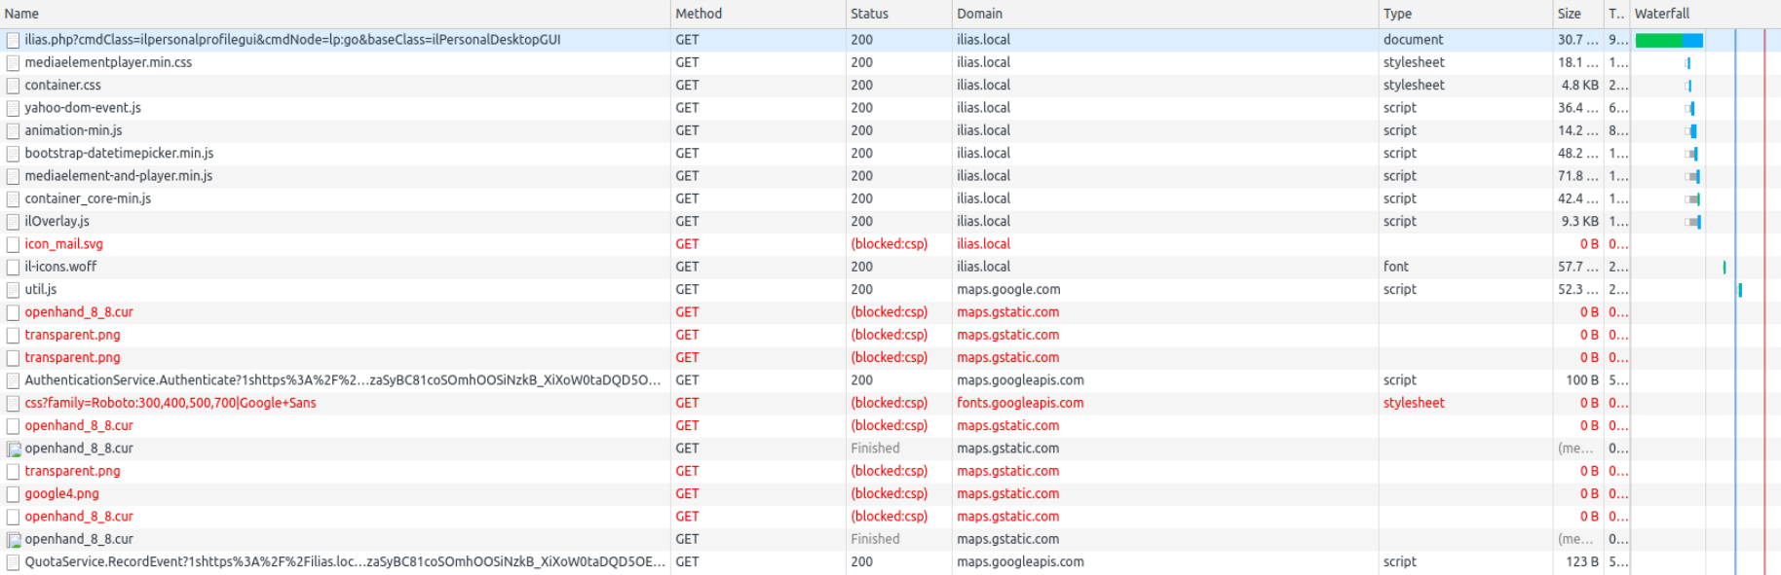1781x575 pixels.
Task: Click the file icon beside il-icons.woff
Action: pos(13,267)
